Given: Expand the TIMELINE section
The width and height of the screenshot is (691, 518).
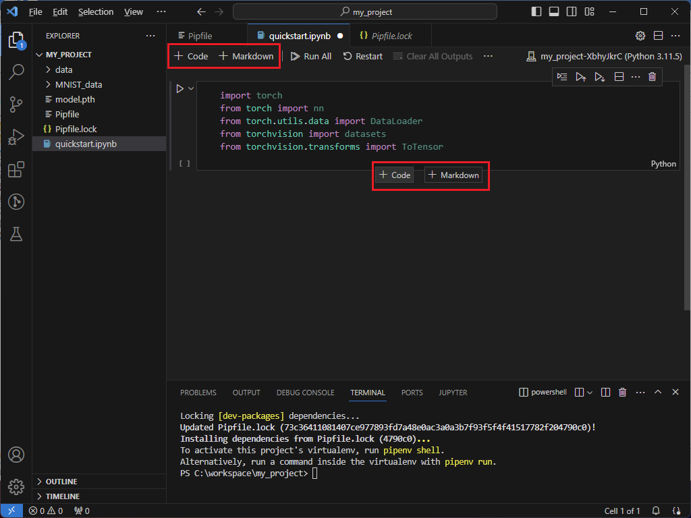Looking at the screenshot, I should click(x=100, y=496).
